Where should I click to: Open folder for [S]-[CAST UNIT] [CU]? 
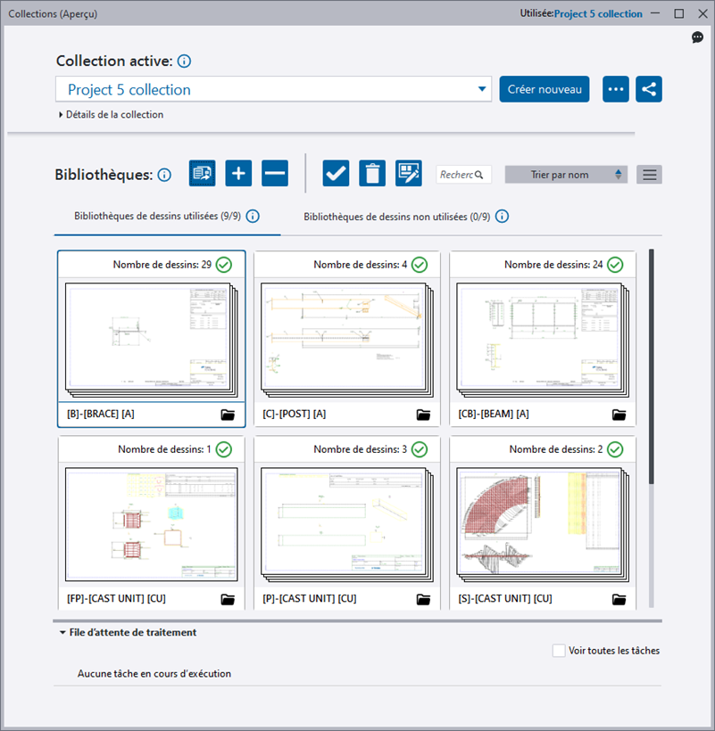tap(619, 599)
